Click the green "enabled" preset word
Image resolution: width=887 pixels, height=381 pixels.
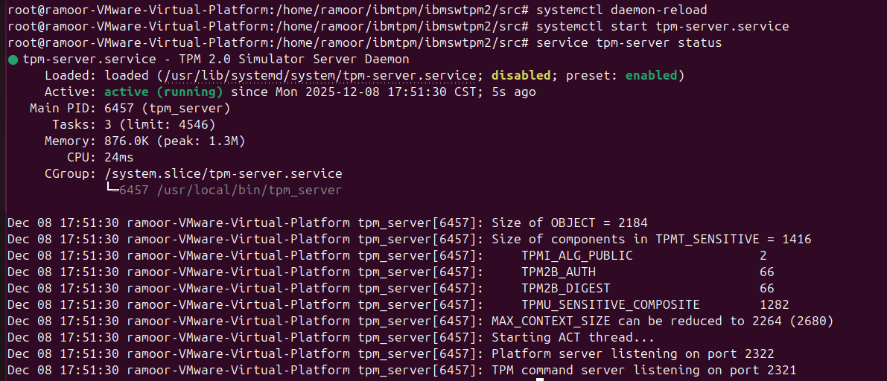[x=651, y=76]
